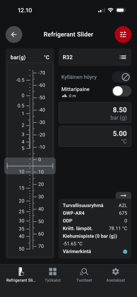The width and height of the screenshot is (137, 297).
Task: Edit the 8.50 bar (g) pressure field
Action: click(95, 113)
